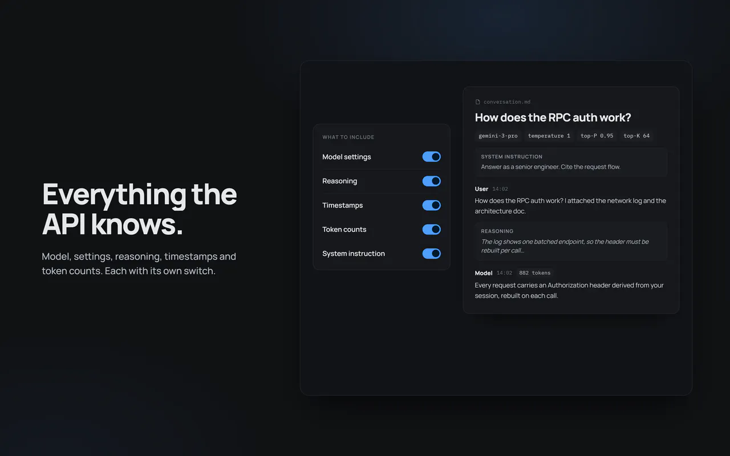The image size is (730, 456).
Task: Disable the System instruction switch
Action: pyautogui.click(x=432, y=254)
